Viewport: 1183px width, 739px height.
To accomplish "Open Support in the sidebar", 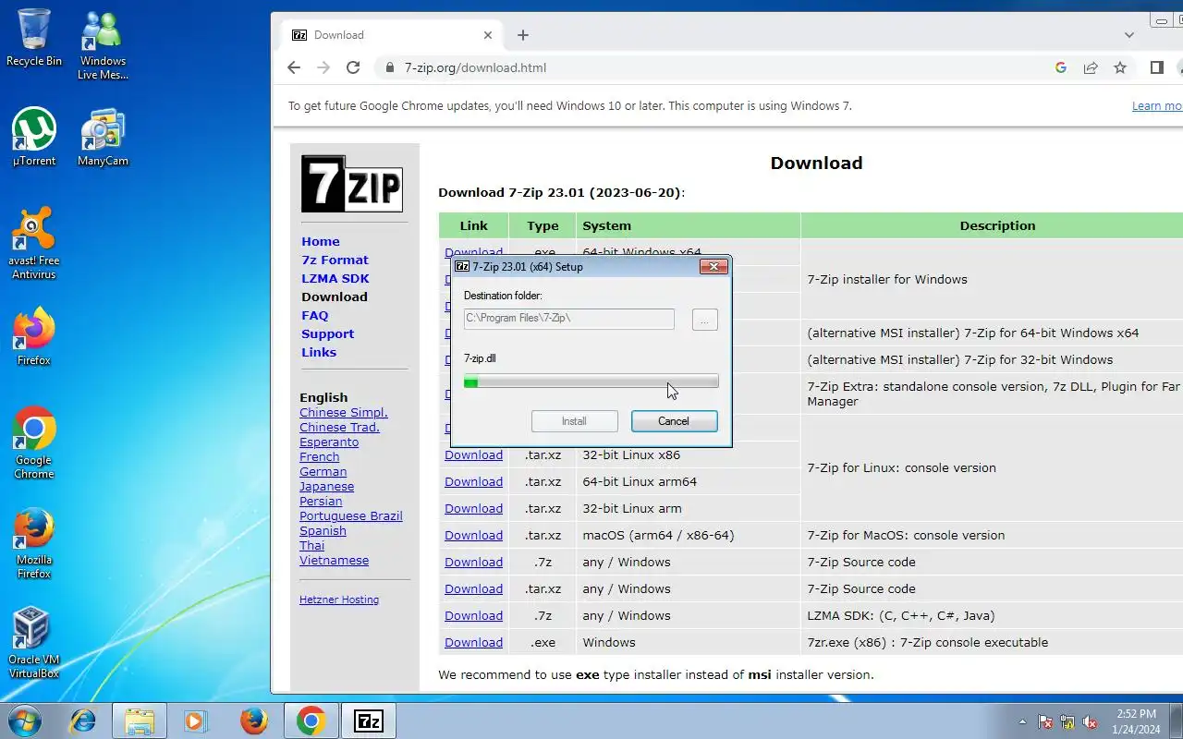I will 328,333.
